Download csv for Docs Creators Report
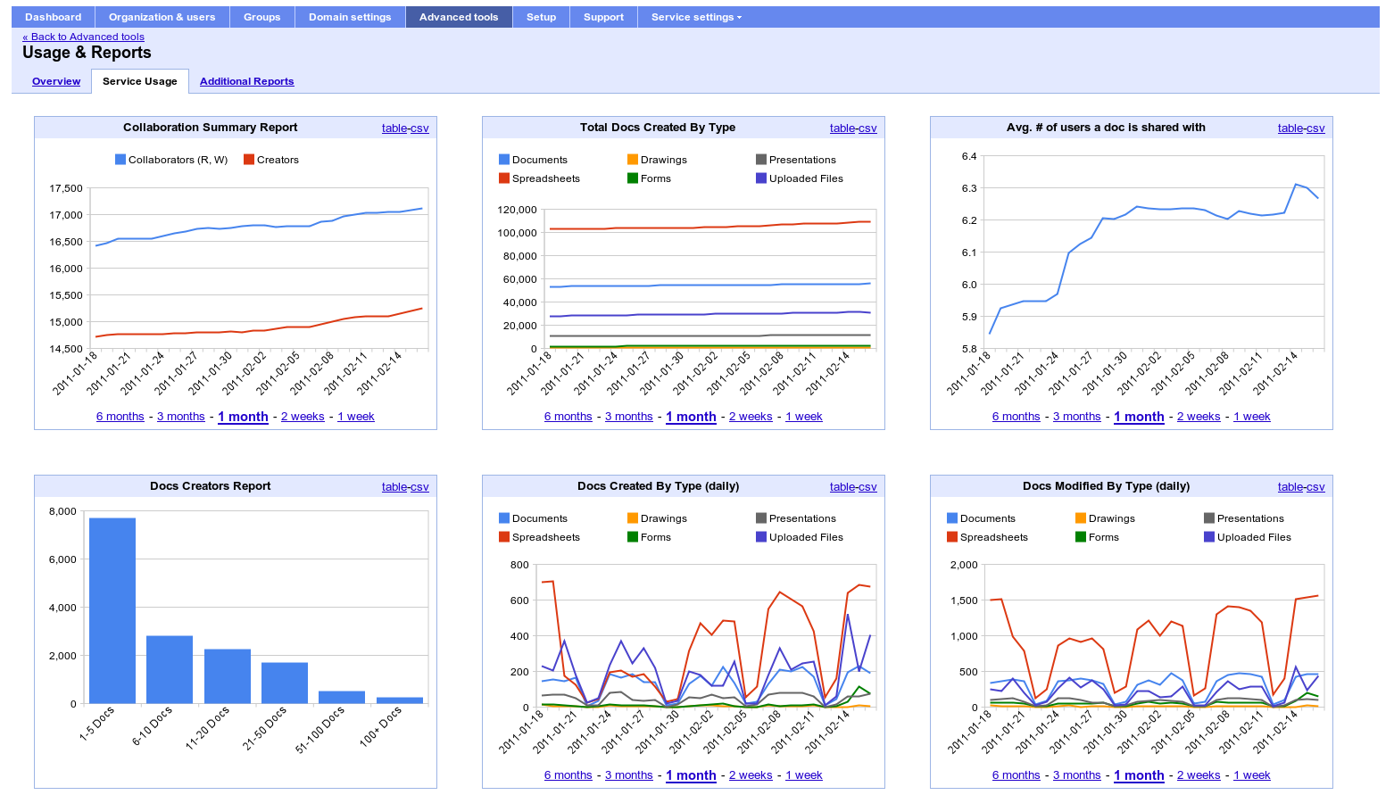This screenshot has height=795, width=1394. (419, 487)
